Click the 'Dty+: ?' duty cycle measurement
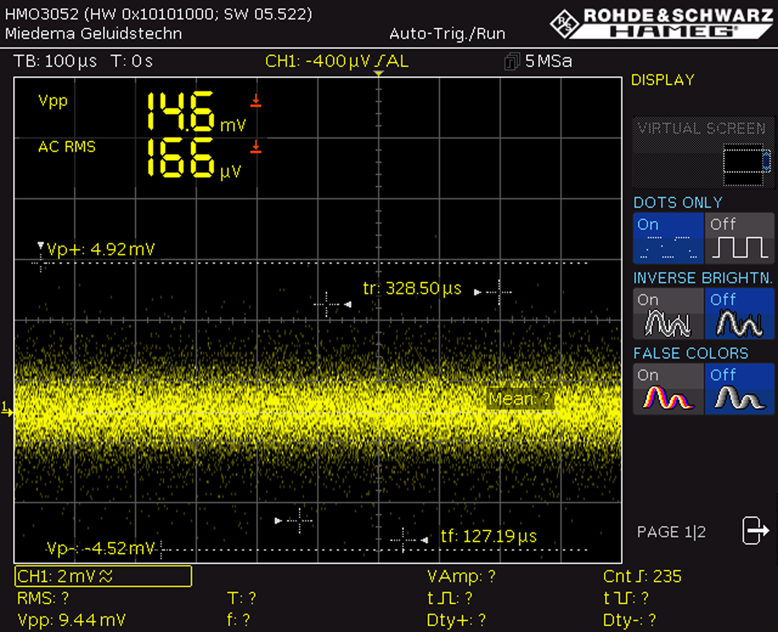Screen dimensions: 778x632 pos(456,620)
